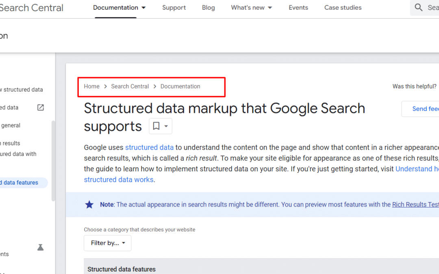
Task: Open the Events tab
Action: tap(298, 8)
